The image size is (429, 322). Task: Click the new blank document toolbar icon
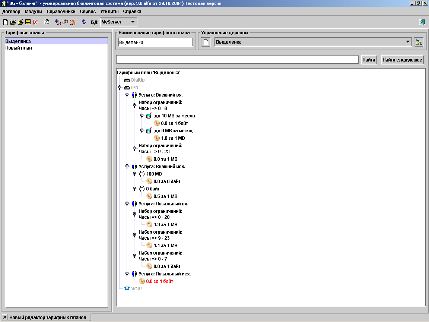click(5, 22)
